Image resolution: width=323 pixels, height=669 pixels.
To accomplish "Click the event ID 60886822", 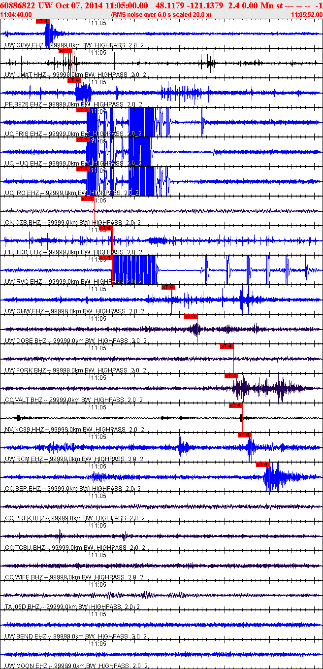I will pyautogui.click(x=18, y=5).
